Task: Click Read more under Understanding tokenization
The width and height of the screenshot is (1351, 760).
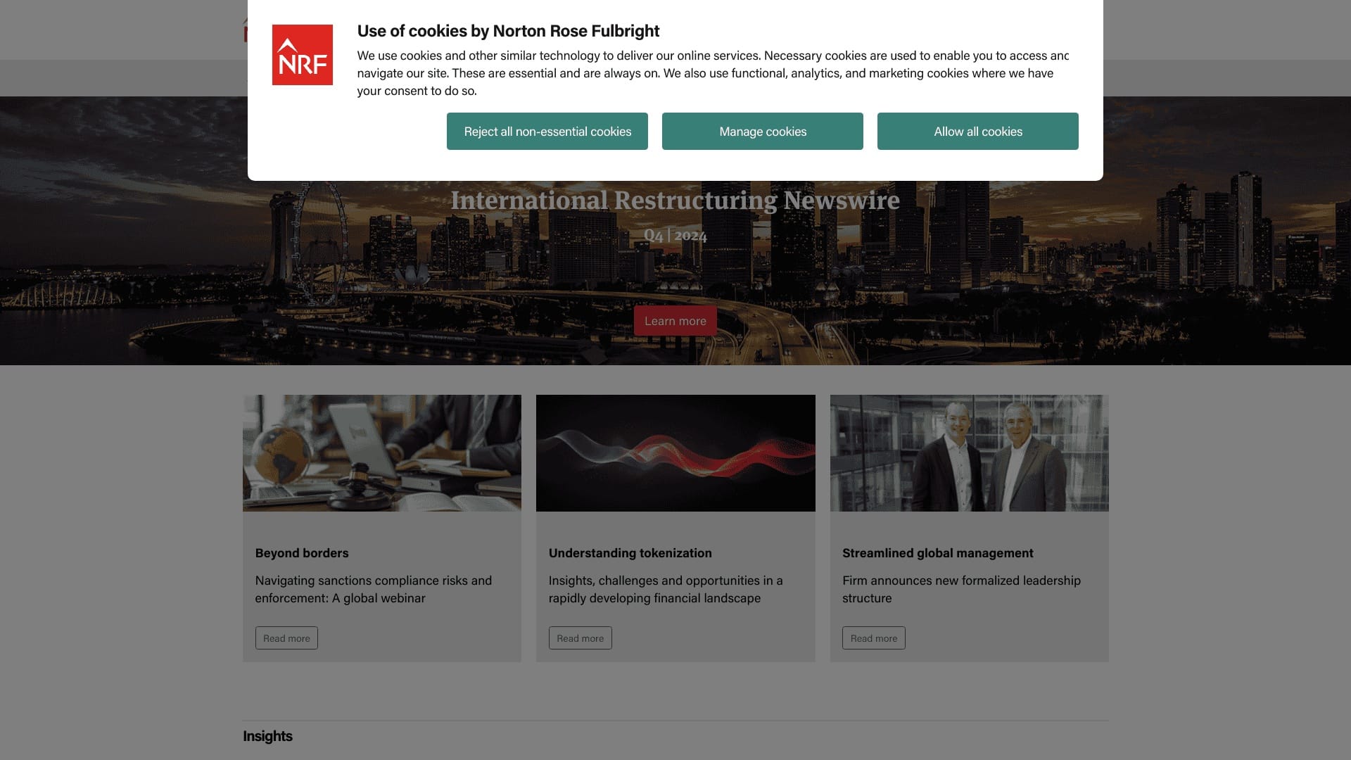Action: tap(580, 638)
